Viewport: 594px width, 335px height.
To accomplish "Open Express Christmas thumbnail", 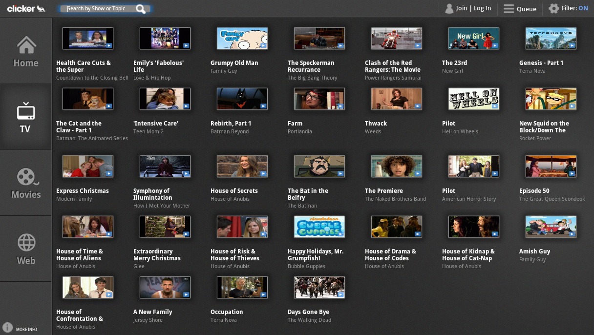I will (88, 167).
